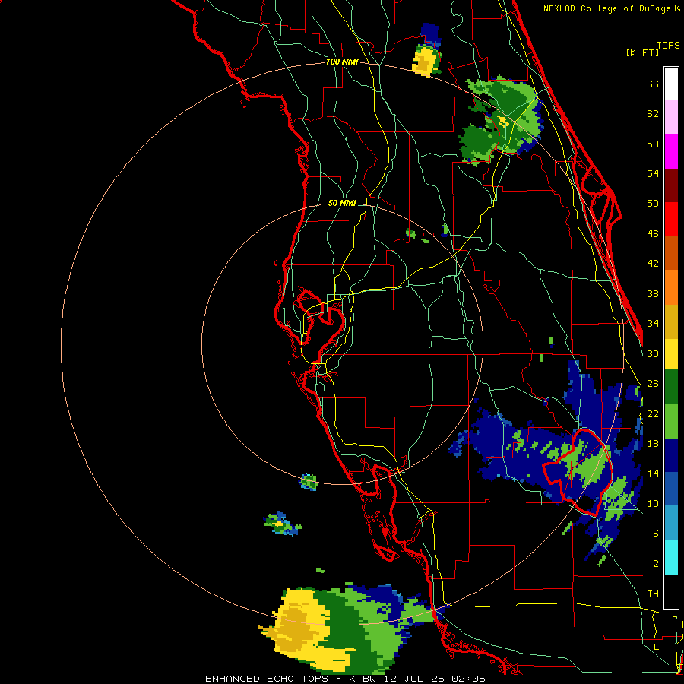Click the magenta legend swatch
This screenshot has height=684, width=684.
pyautogui.click(x=671, y=151)
